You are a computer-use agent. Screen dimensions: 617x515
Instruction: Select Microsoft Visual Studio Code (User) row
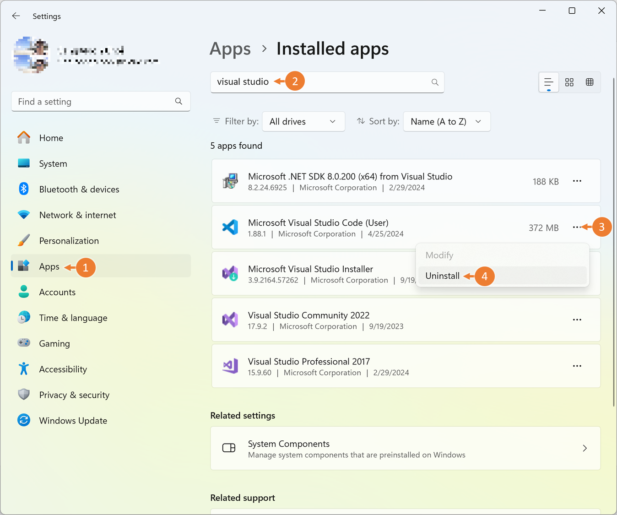coord(406,227)
